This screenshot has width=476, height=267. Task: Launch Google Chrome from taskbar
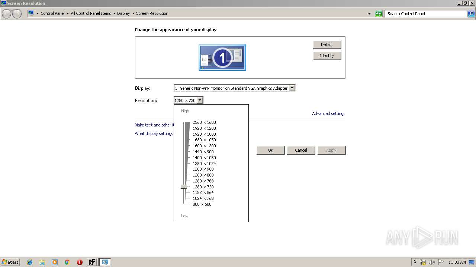coord(67,262)
